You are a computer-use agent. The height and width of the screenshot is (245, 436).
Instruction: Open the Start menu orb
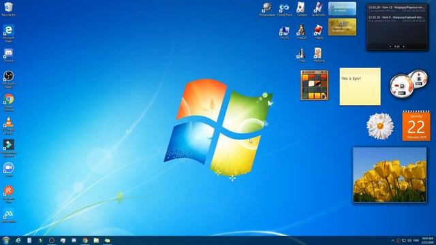point(6,240)
